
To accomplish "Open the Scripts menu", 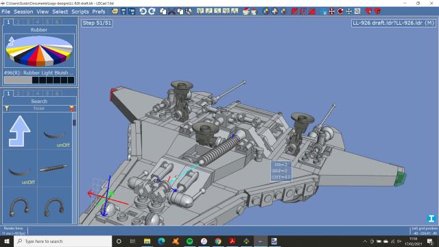I will 80,12.
